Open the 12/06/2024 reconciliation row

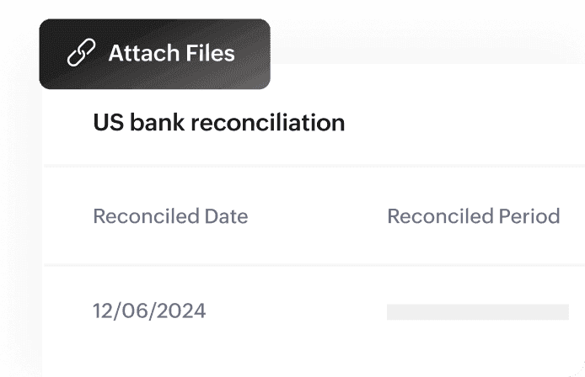click(x=149, y=311)
